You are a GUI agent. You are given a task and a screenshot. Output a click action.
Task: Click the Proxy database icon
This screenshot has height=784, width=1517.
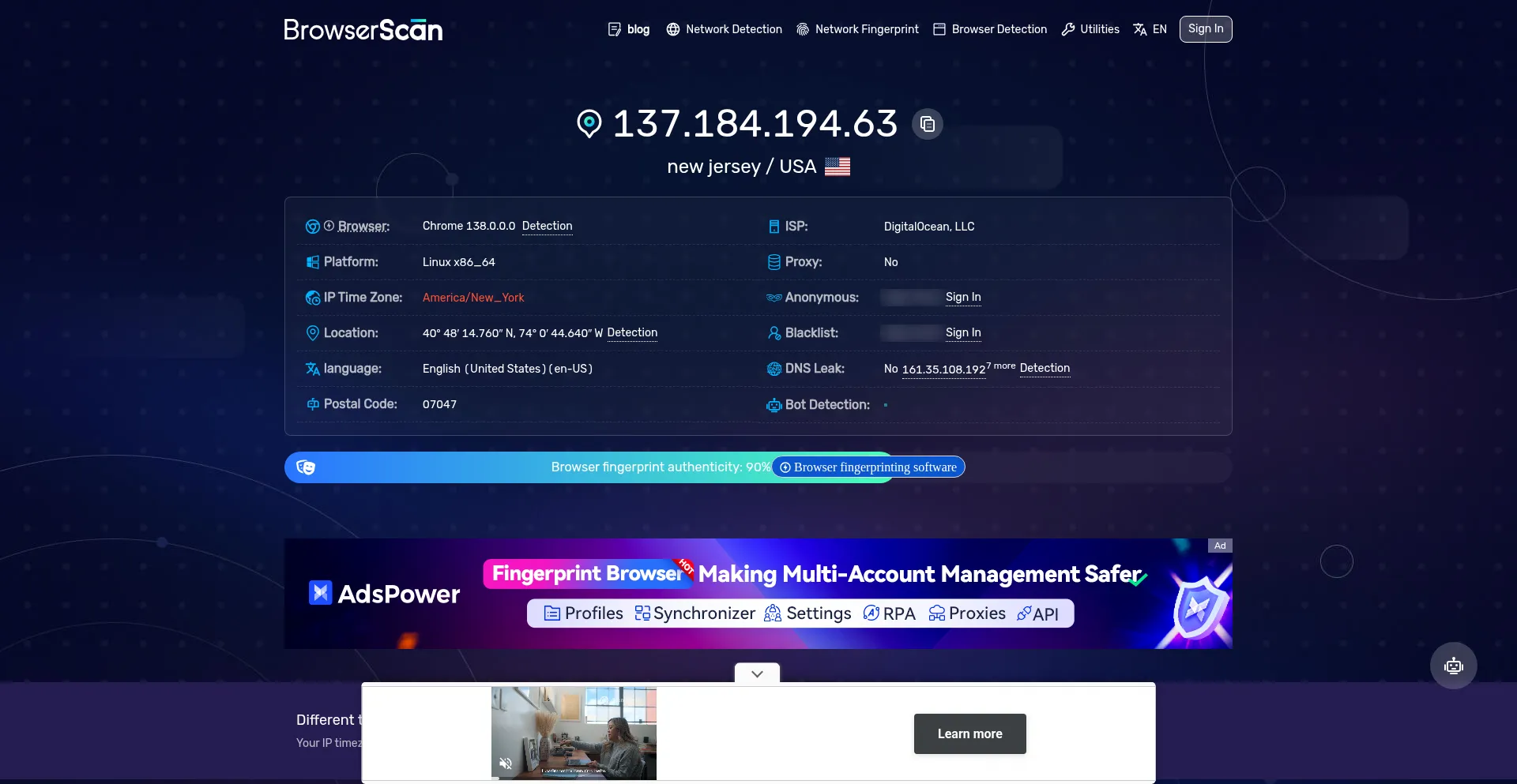(774, 262)
